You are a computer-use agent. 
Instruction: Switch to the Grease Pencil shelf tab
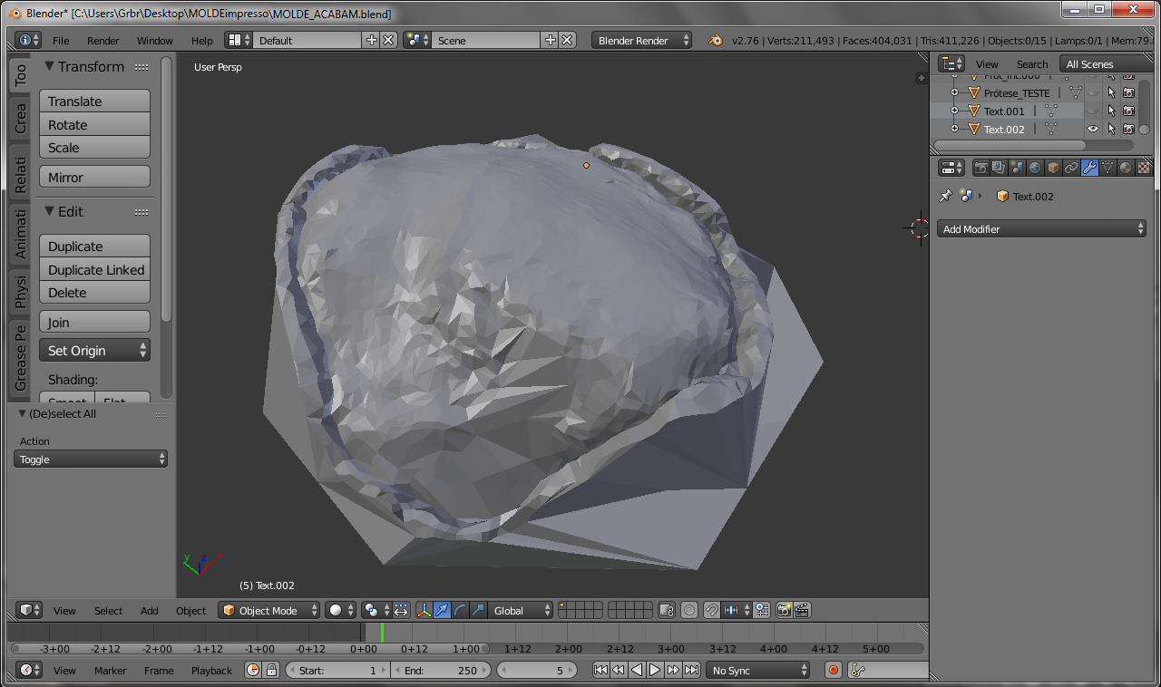(20, 358)
